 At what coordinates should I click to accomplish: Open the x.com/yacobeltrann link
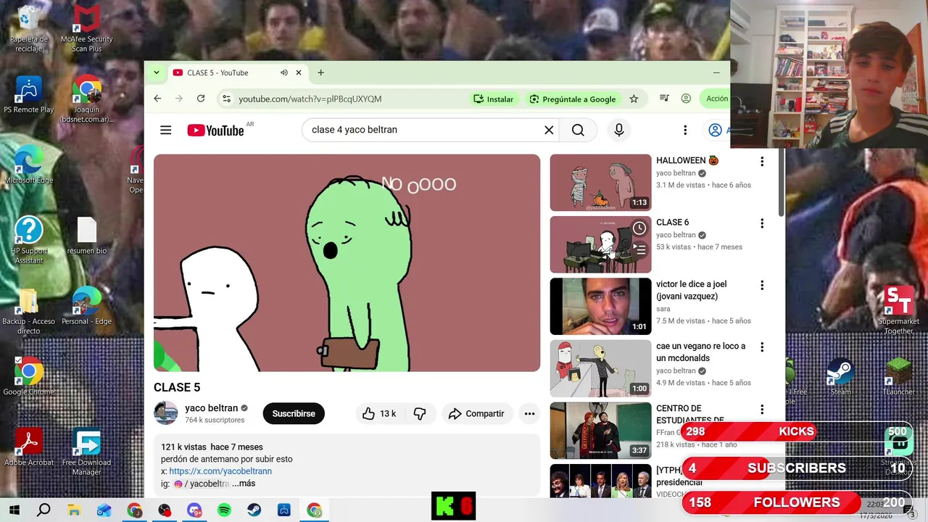[220, 471]
